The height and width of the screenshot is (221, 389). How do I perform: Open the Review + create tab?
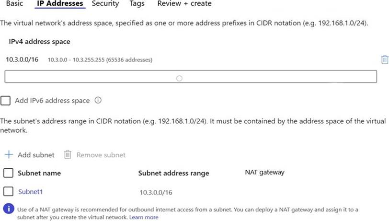pos(184,4)
